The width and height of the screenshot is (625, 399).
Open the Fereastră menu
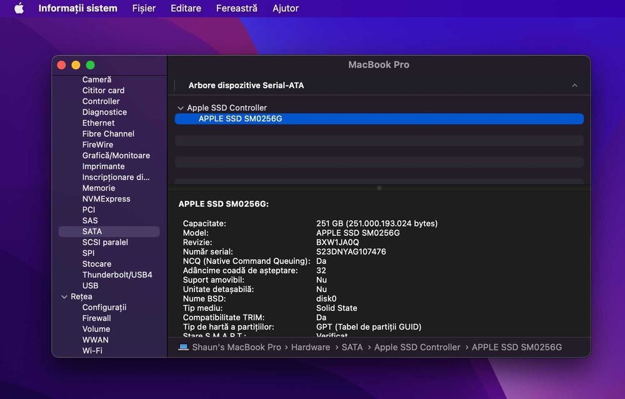pos(237,8)
